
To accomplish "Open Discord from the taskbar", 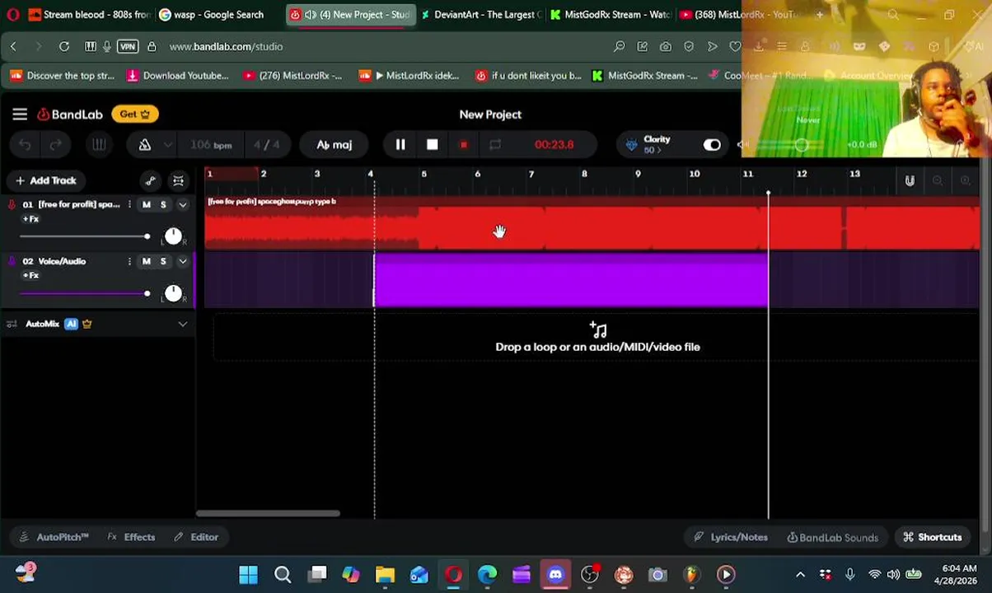I will (555, 574).
